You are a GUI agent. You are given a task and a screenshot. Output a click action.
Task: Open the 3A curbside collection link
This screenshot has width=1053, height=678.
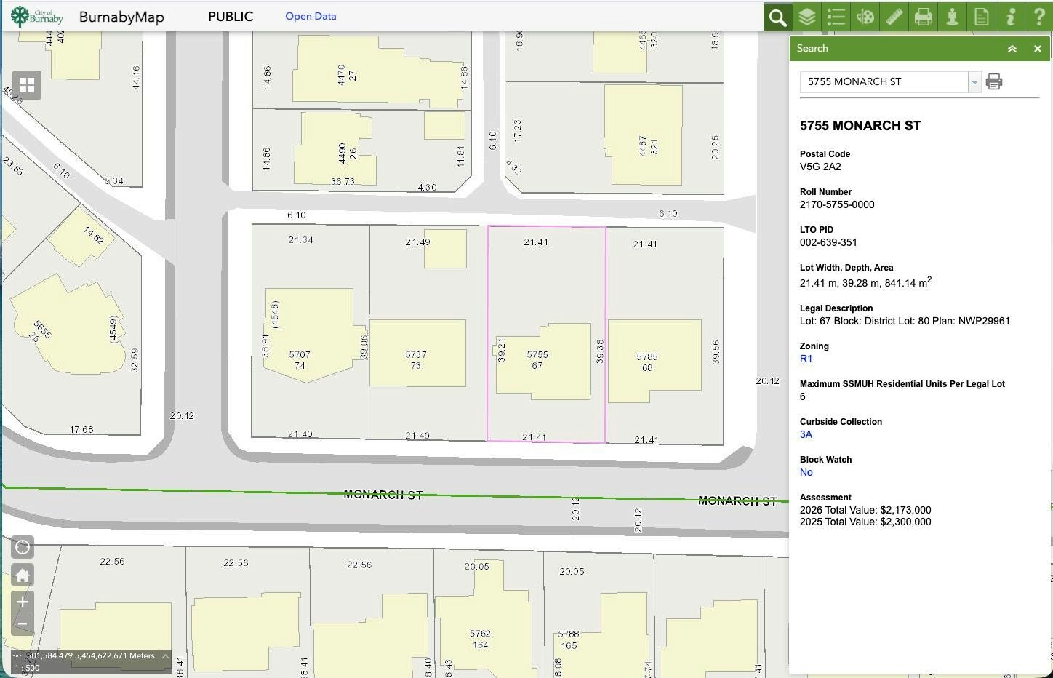pyautogui.click(x=806, y=434)
